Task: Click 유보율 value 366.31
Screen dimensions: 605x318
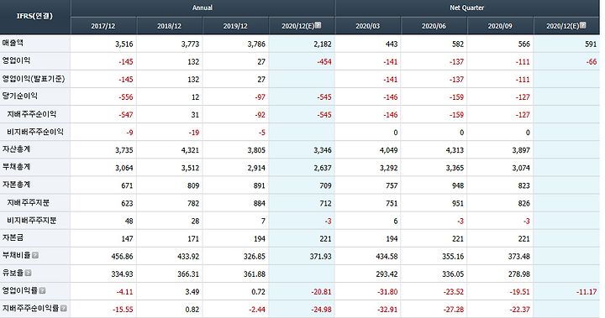Action: point(188,274)
